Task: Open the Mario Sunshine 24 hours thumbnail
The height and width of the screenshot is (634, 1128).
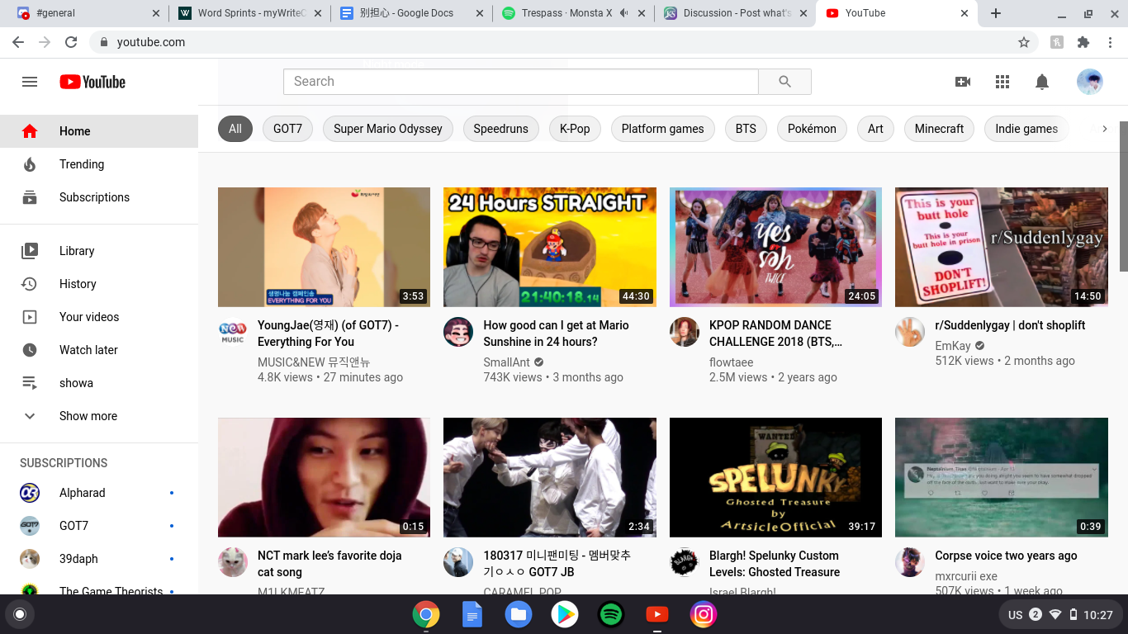Action: [x=550, y=247]
